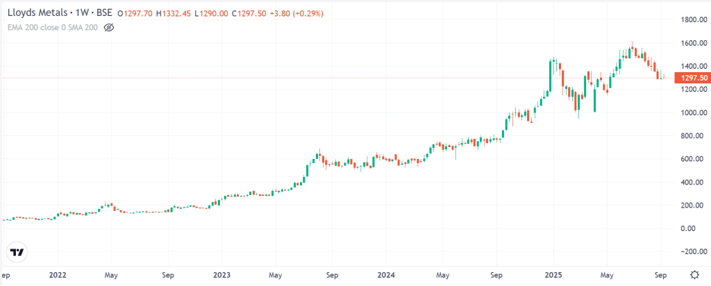Viewport: 711px width, 286px height.
Task: Click the 1800.00 price axis label
Action: click(694, 20)
